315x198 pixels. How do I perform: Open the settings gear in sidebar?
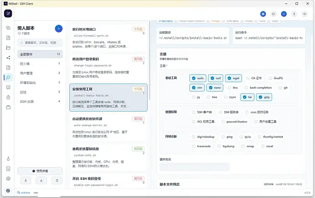tap(8, 179)
